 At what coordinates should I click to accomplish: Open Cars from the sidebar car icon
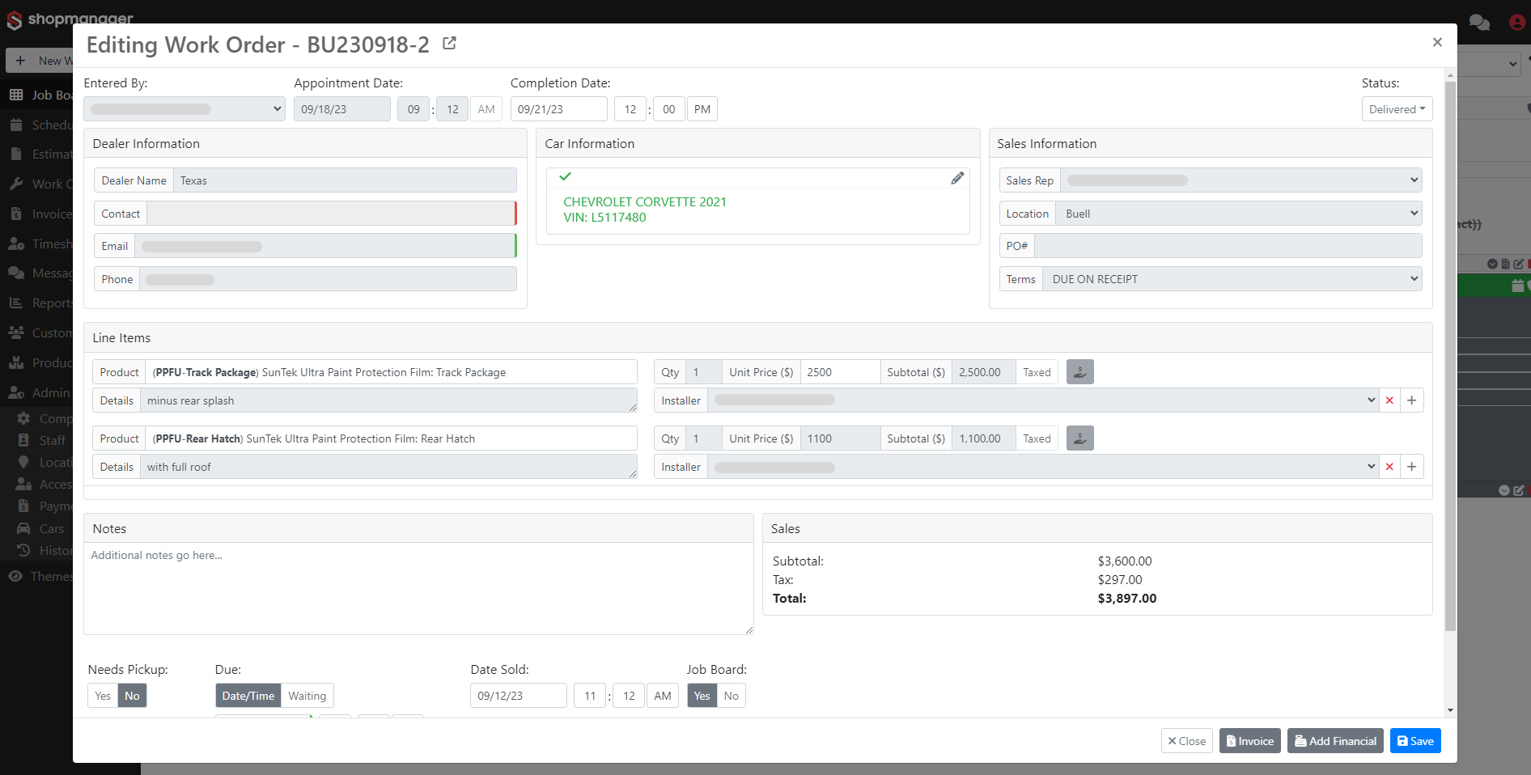[24, 528]
